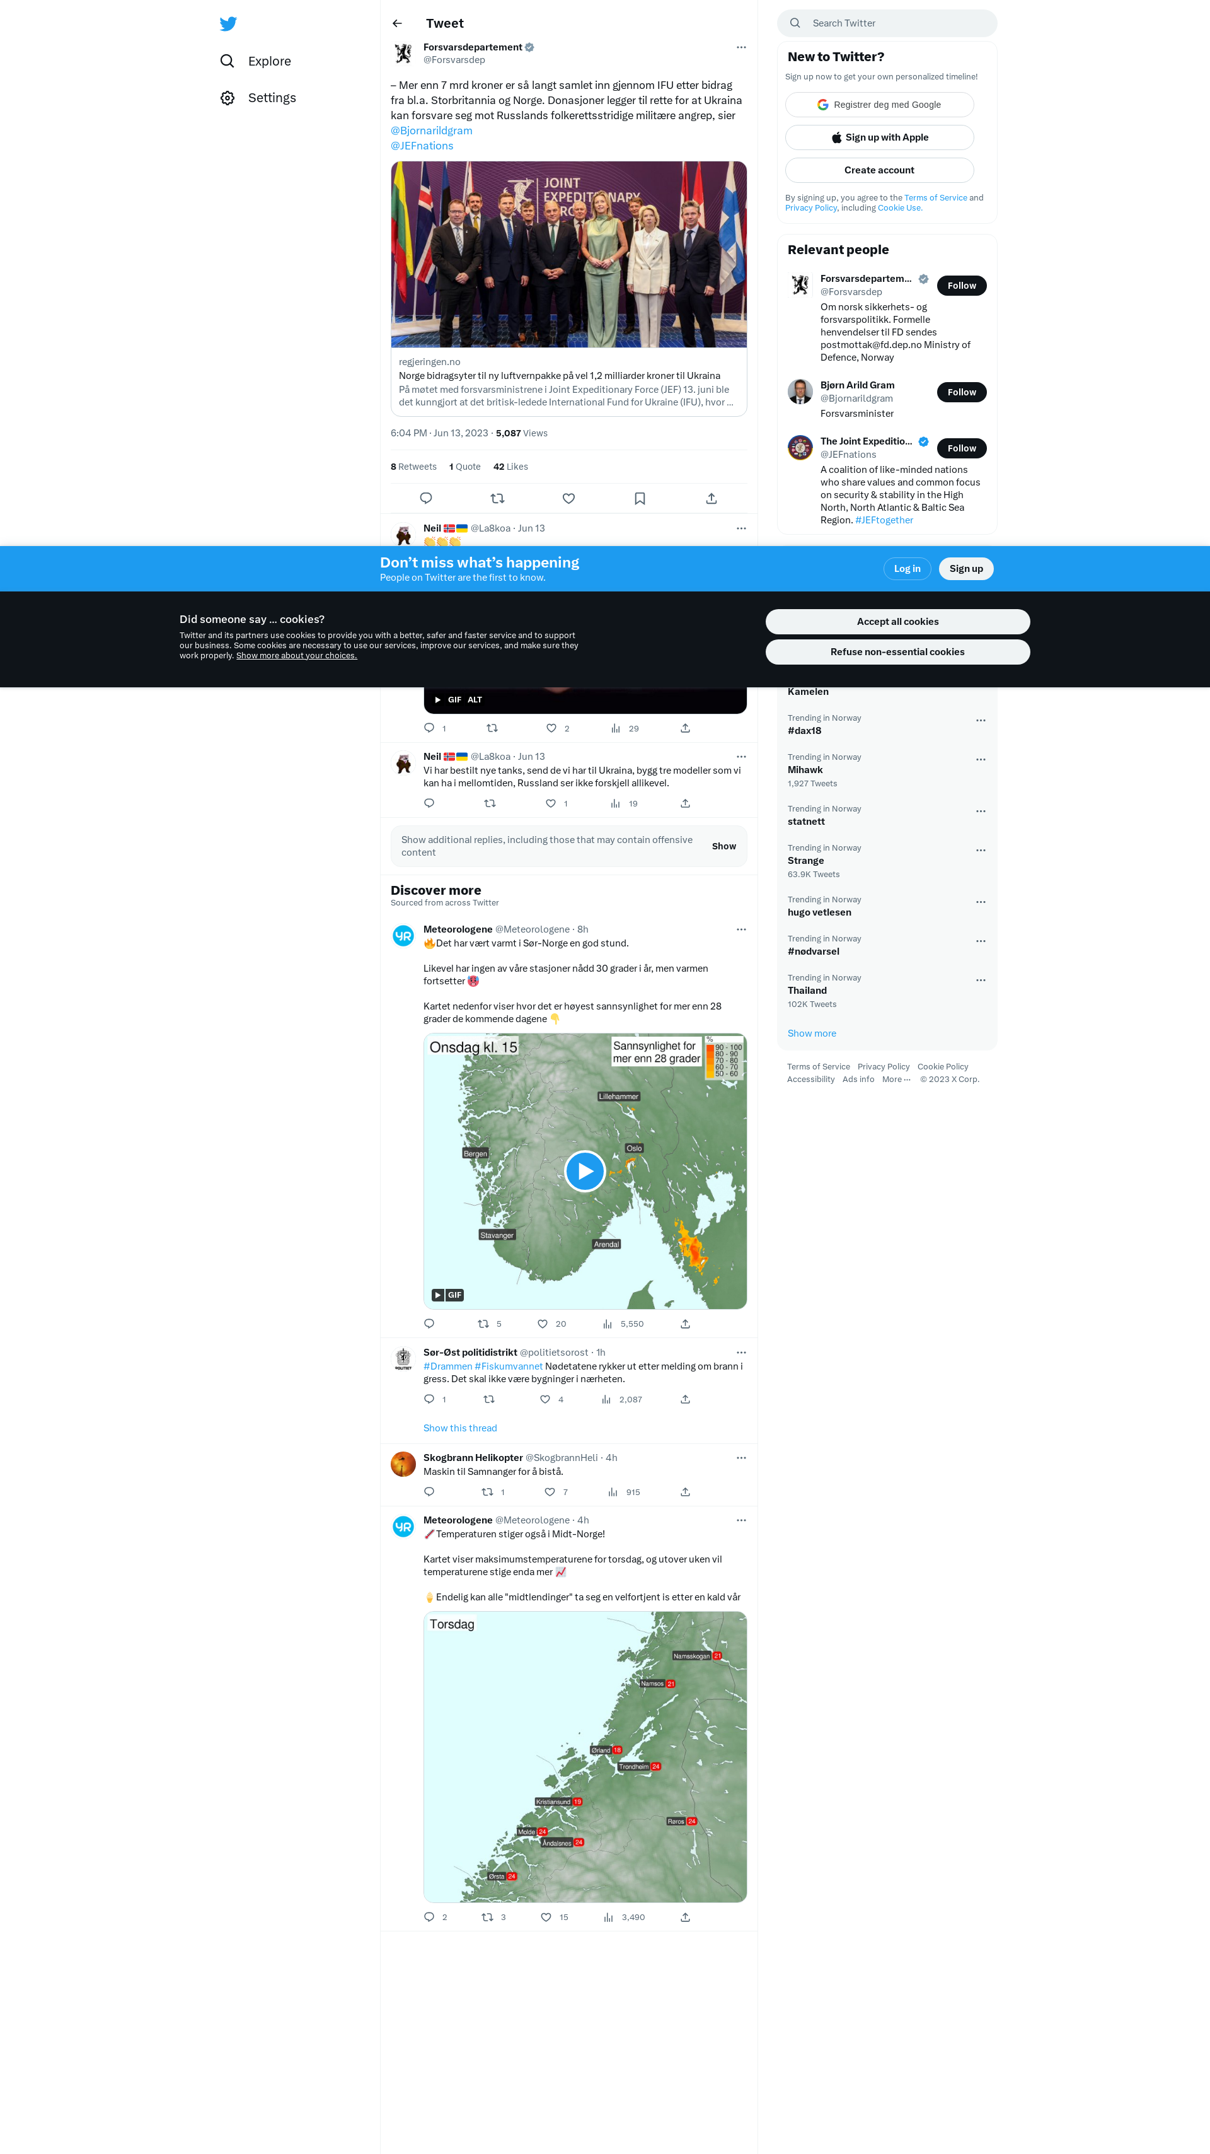Image resolution: width=1210 pixels, height=2154 pixels.
Task: Like the Sør-Øst politidistrikt tweet
Action: (x=545, y=1399)
